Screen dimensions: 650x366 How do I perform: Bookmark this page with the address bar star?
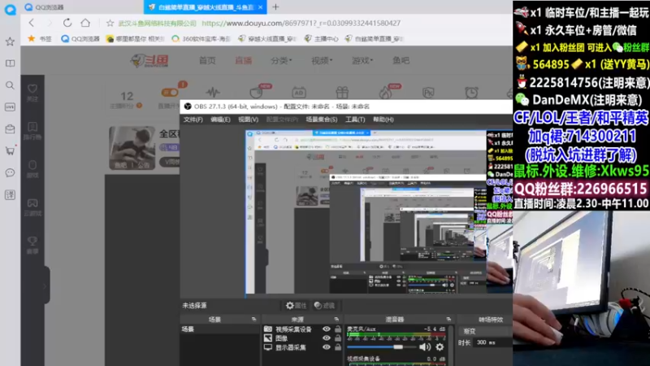(110, 24)
